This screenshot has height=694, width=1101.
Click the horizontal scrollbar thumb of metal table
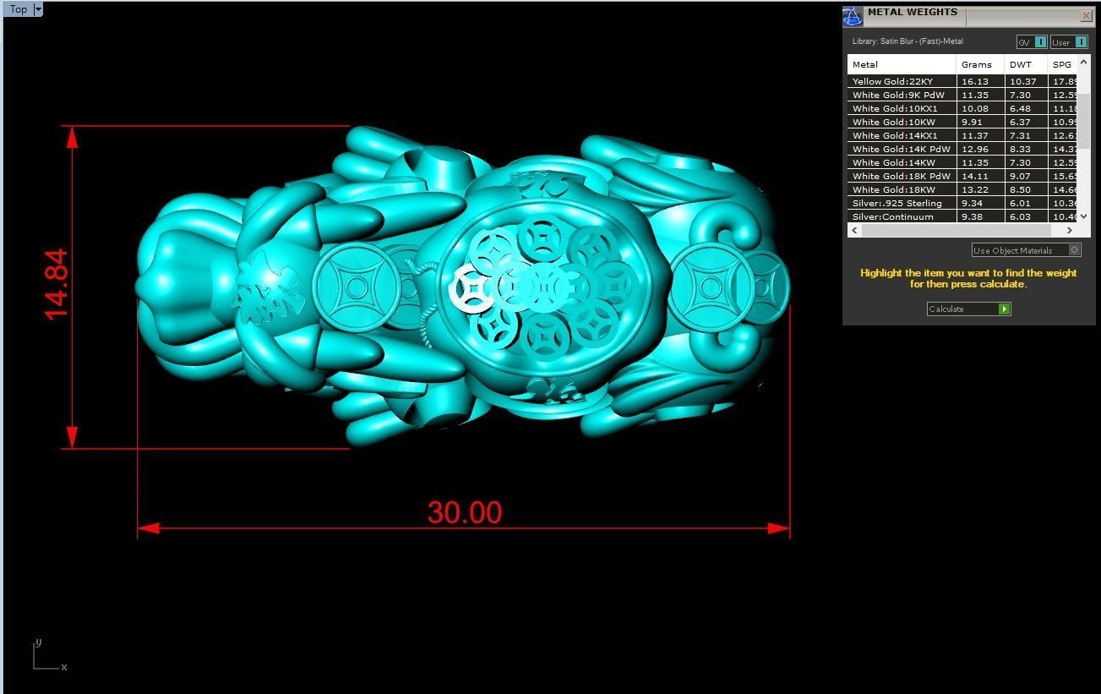pos(956,230)
